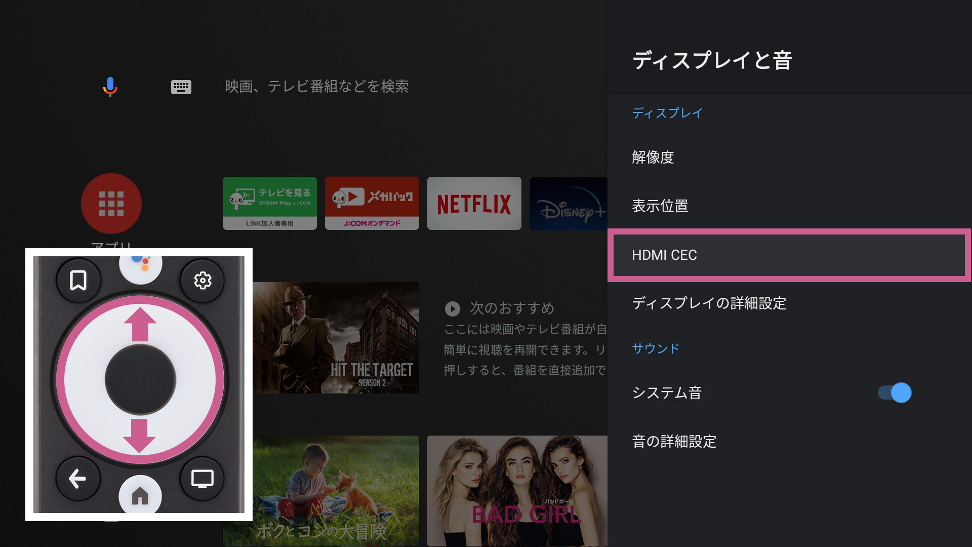Tap the Google voice search microphone icon
The width and height of the screenshot is (972, 547).
coord(110,87)
